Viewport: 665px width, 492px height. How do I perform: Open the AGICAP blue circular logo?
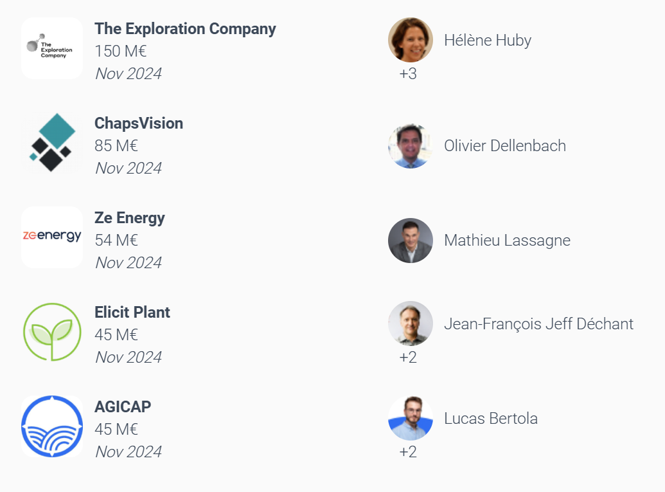(52, 426)
